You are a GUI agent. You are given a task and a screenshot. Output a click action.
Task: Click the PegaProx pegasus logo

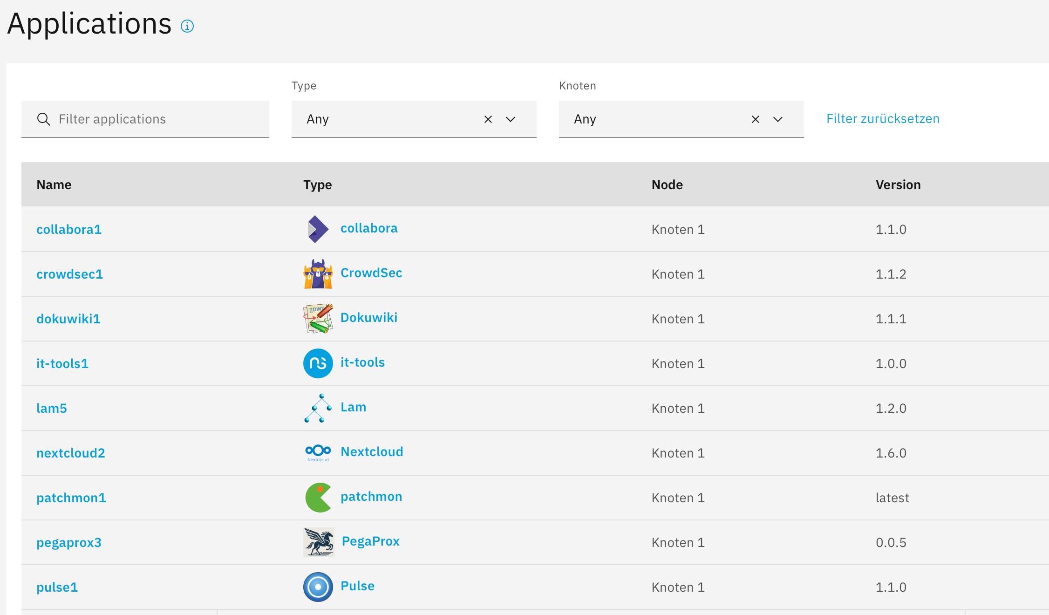[319, 542]
